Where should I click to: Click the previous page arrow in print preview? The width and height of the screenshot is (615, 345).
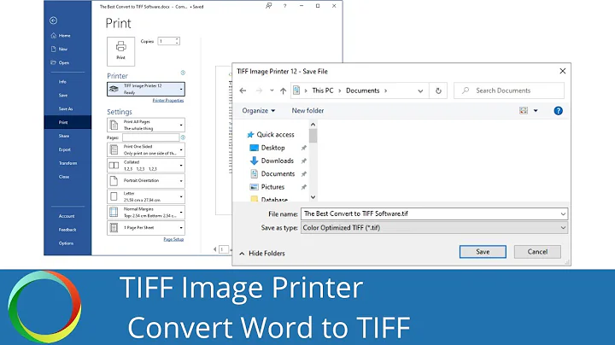215,249
